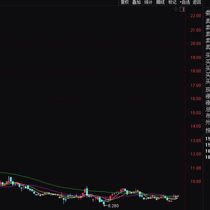Click the 返回 return button
This screenshot has width=210, height=210.
click(x=197, y=2)
